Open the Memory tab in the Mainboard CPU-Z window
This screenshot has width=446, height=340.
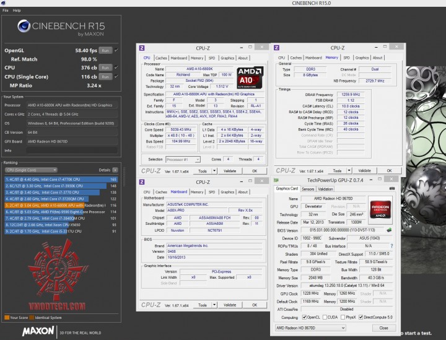click(197, 192)
